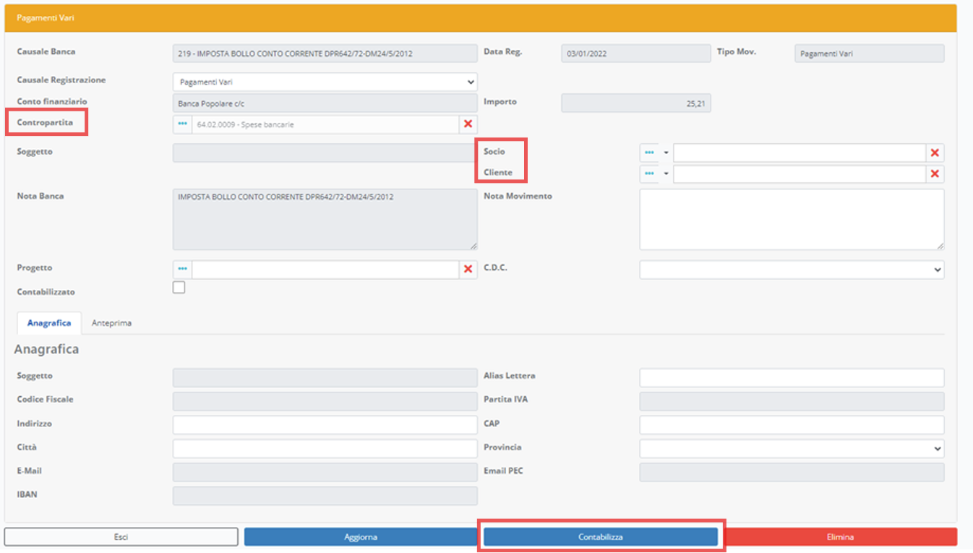Open the Socio lookup ellipsis icon
The width and height of the screenshot is (973, 553).
coord(649,153)
